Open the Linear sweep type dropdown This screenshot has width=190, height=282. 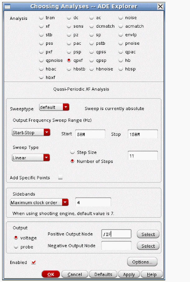[x=31, y=158]
